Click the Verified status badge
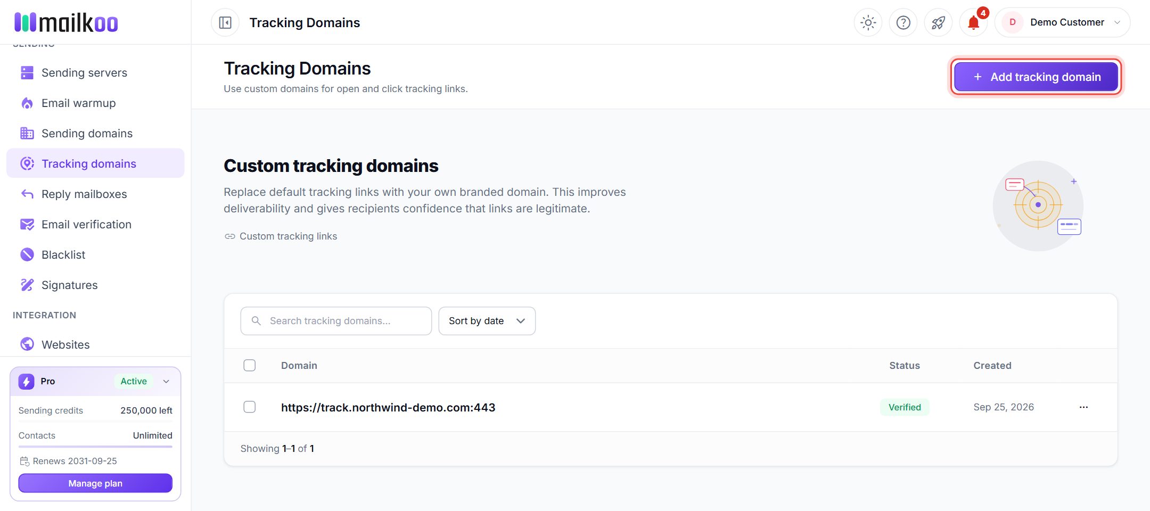Screen dimensions: 1150x511 [x=905, y=407]
